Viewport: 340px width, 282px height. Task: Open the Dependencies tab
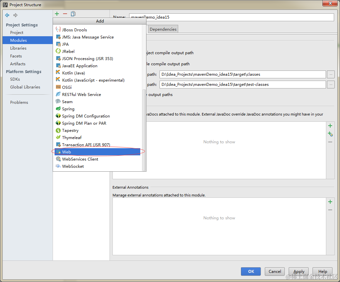point(163,29)
